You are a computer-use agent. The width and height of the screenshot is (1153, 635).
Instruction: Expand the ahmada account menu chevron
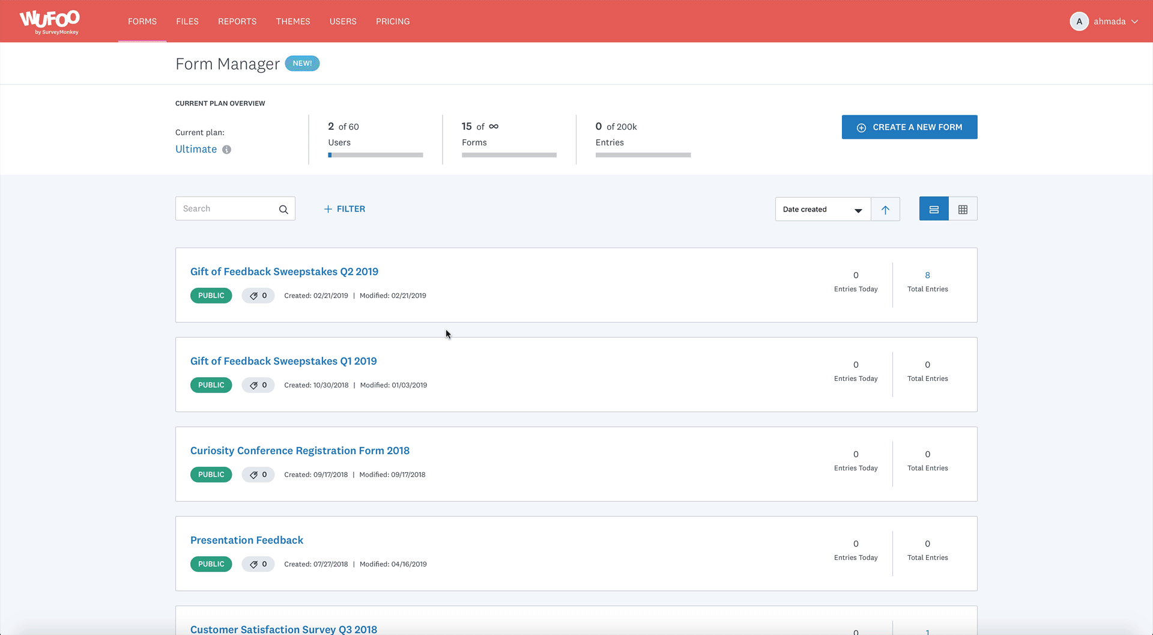1134,22
